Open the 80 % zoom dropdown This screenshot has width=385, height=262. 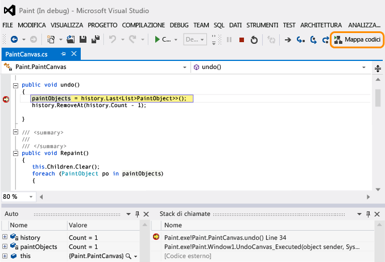(x=31, y=197)
